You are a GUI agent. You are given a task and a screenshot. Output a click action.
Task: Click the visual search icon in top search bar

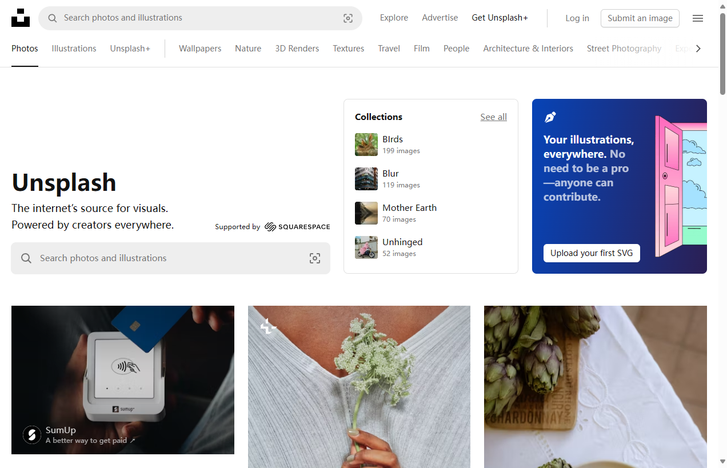click(x=348, y=18)
